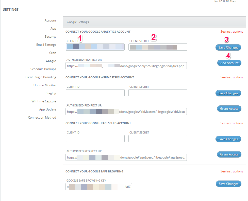
Task: Grant Access for Google PageSpeed
Action: coord(229,154)
